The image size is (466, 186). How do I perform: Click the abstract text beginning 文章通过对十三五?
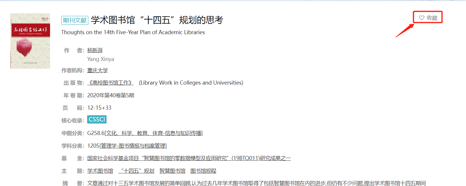(256, 183)
